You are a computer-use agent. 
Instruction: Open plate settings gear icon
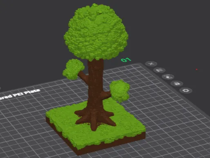click(x=186, y=90)
